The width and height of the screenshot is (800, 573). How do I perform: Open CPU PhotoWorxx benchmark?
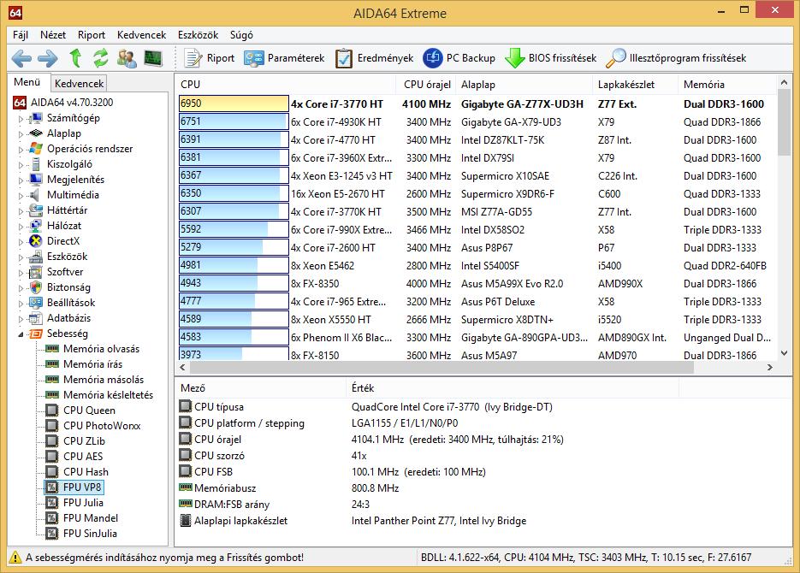tap(102, 425)
